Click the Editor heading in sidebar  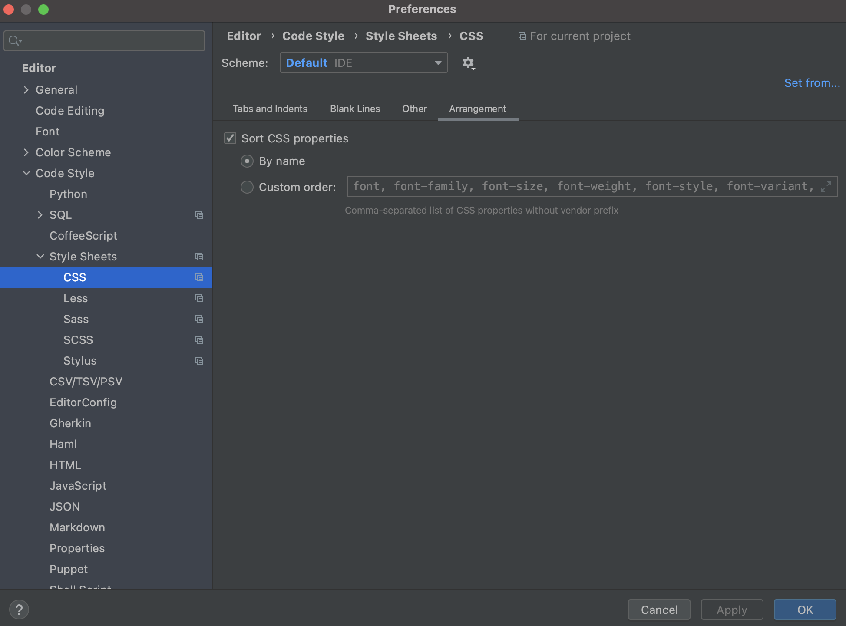point(39,68)
